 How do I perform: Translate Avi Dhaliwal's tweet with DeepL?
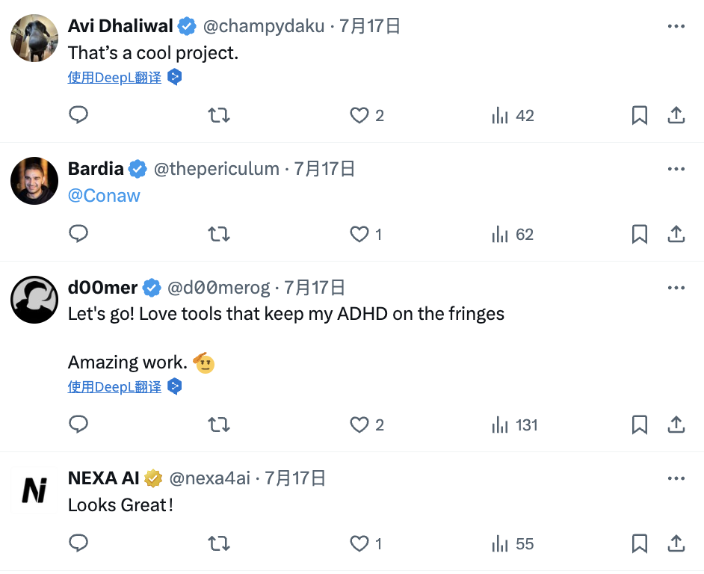pyautogui.click(x=114, y=77)
